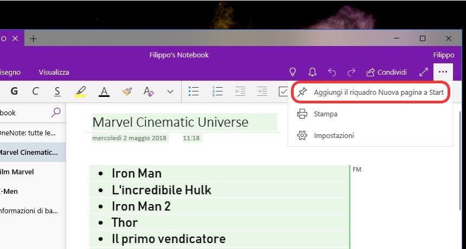This screenshot has height=249, width=466.
Task: Click L'incredibile Hulk list item
Action: point(161,190)
